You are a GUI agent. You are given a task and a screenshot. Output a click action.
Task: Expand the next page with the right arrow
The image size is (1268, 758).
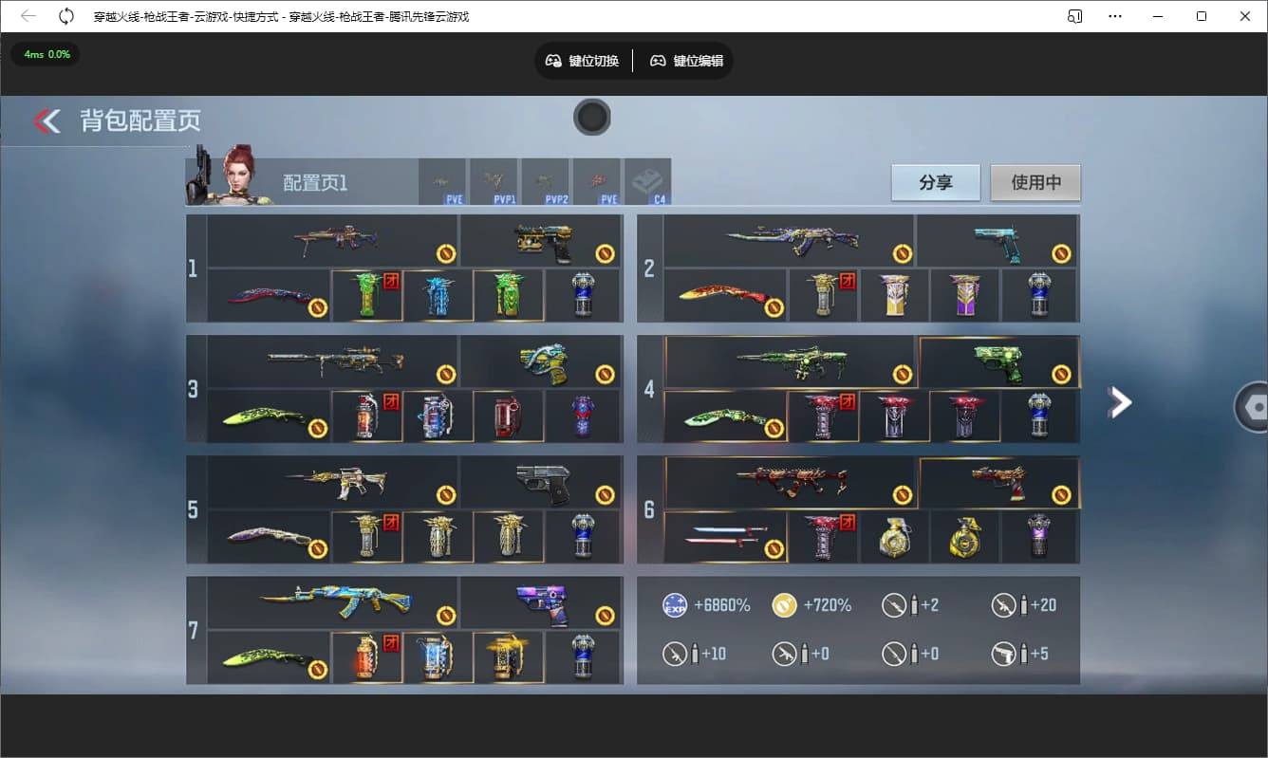tap(1120, 402)
